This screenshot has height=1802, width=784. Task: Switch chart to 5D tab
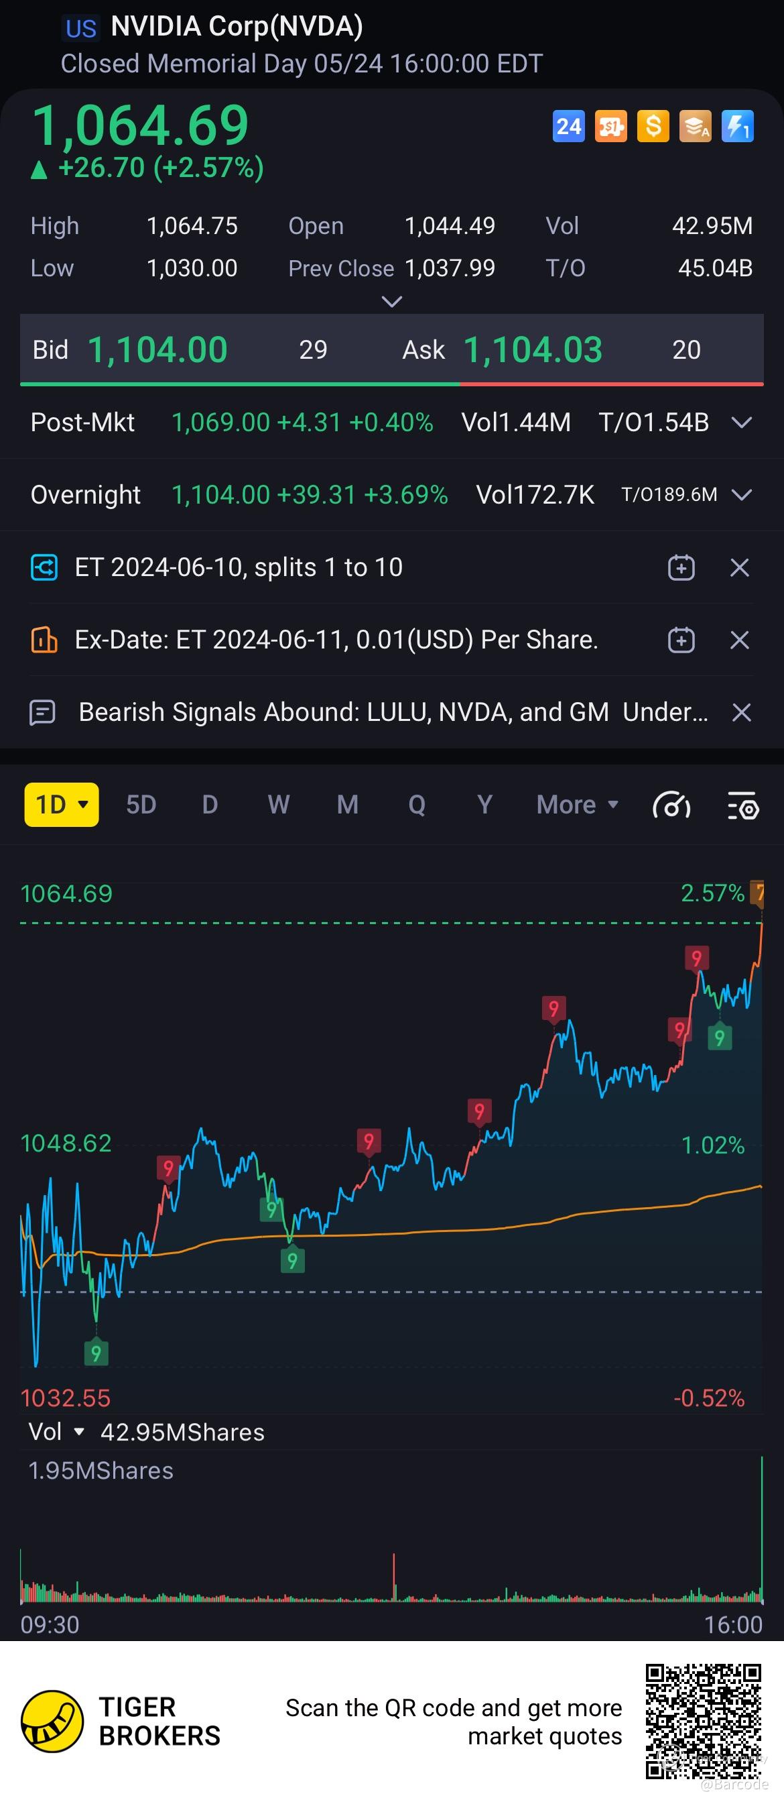tap(141, 805)
